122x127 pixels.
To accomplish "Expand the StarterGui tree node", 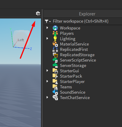I will 47,70.
